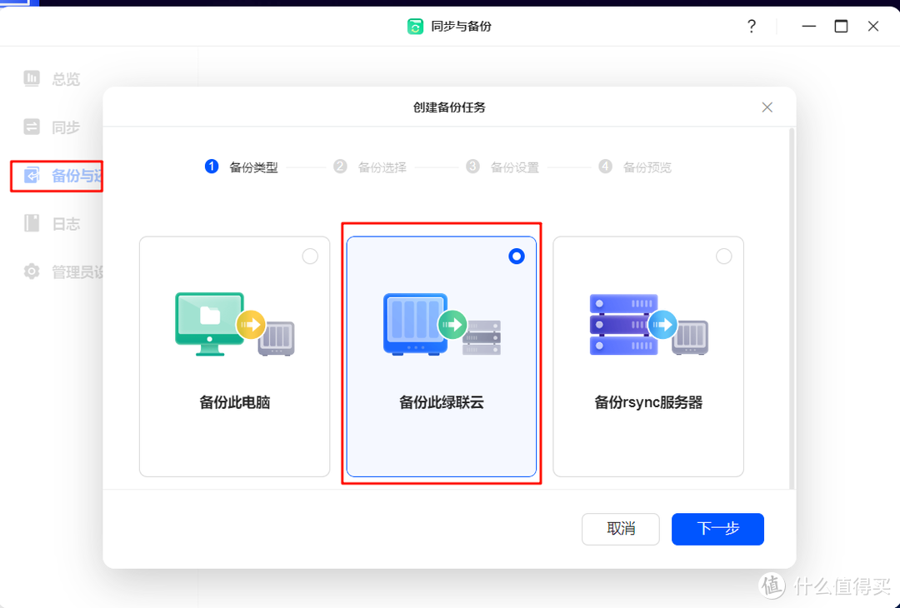Choose the 备份此电脑 radio option

310,257
